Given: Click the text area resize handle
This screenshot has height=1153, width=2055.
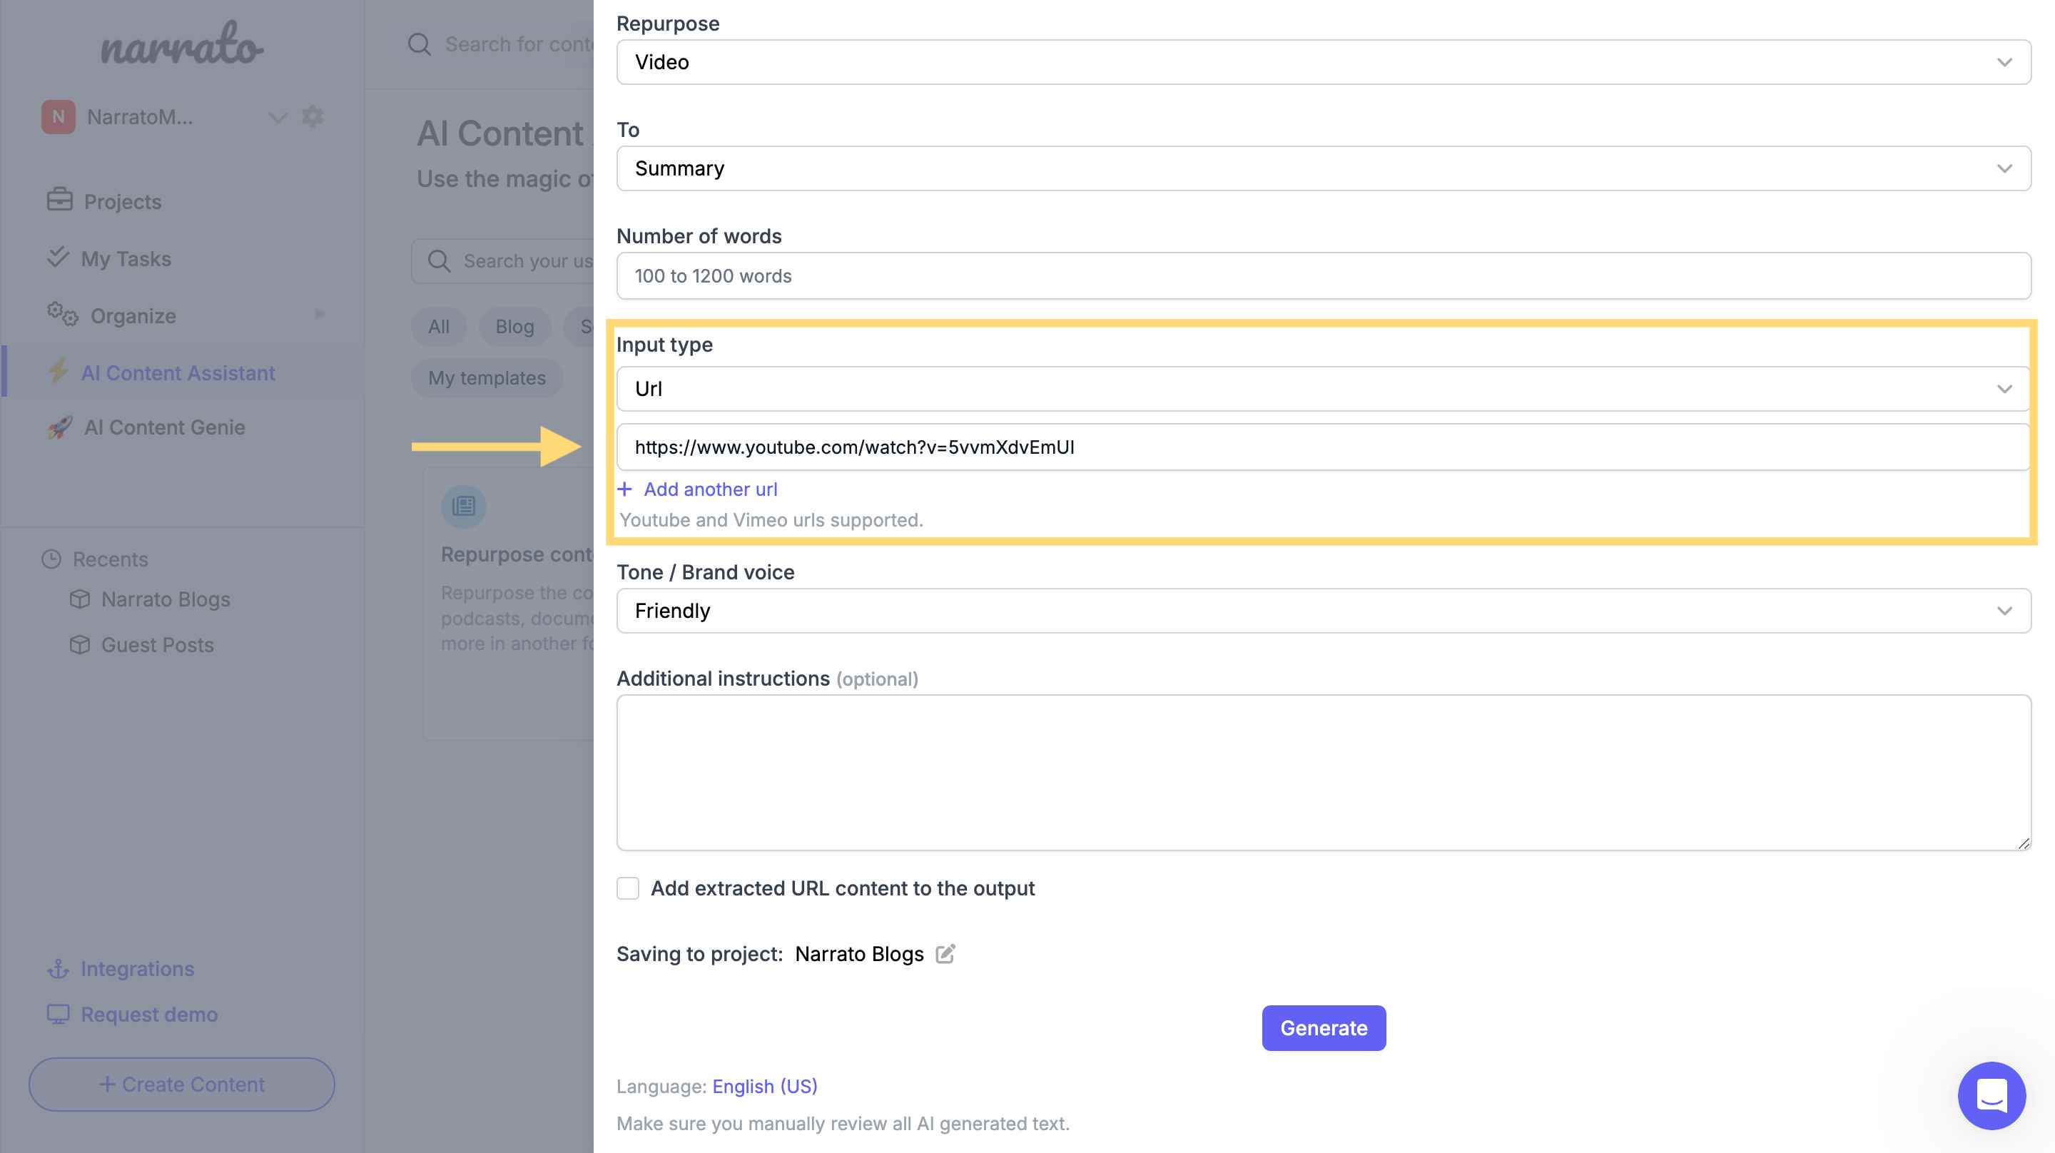Looking at the screenshot, I should pos(2023,843).
